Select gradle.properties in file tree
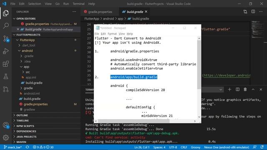 tap(36, 104)
